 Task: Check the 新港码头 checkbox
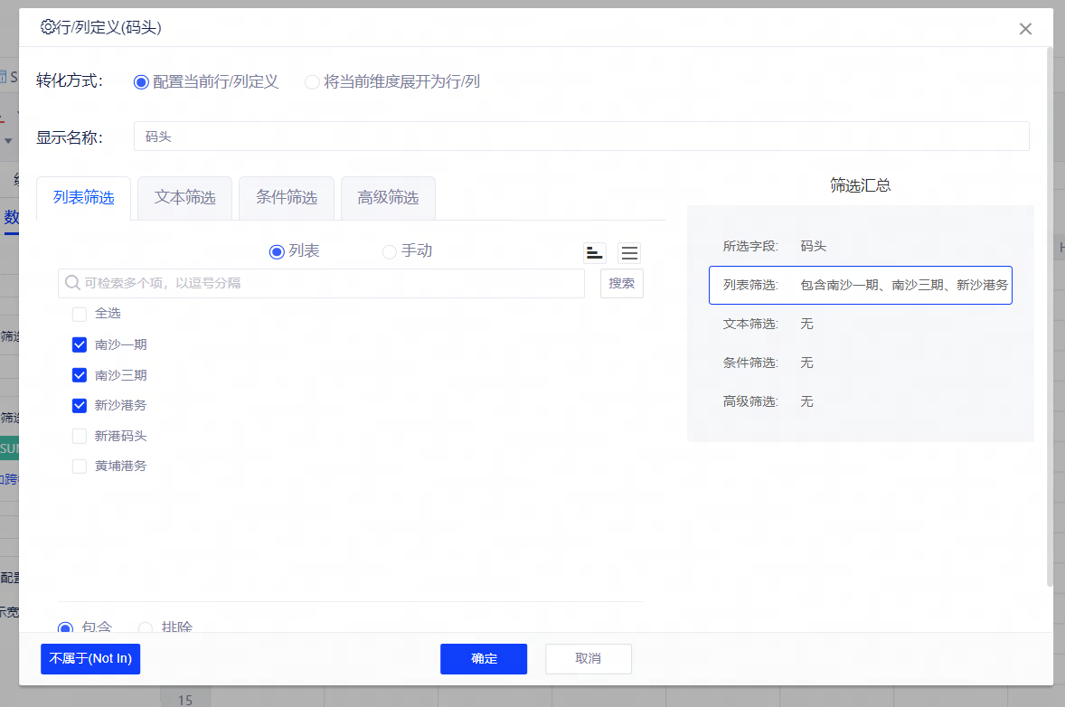click(x=80, y=436)
